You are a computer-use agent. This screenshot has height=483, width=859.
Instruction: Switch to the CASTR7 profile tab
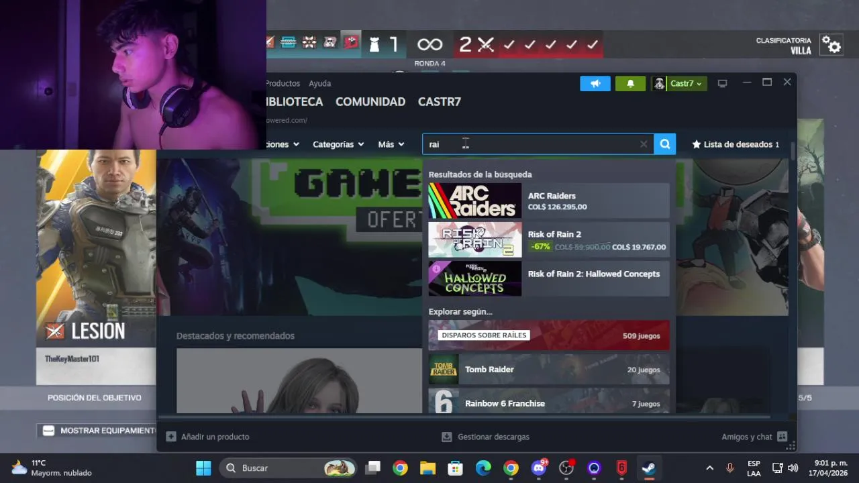click(439, 102)
